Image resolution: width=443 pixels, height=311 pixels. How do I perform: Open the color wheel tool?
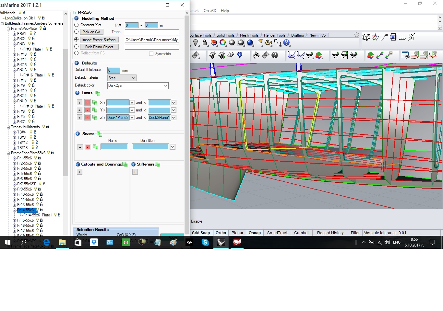[223, 43]
